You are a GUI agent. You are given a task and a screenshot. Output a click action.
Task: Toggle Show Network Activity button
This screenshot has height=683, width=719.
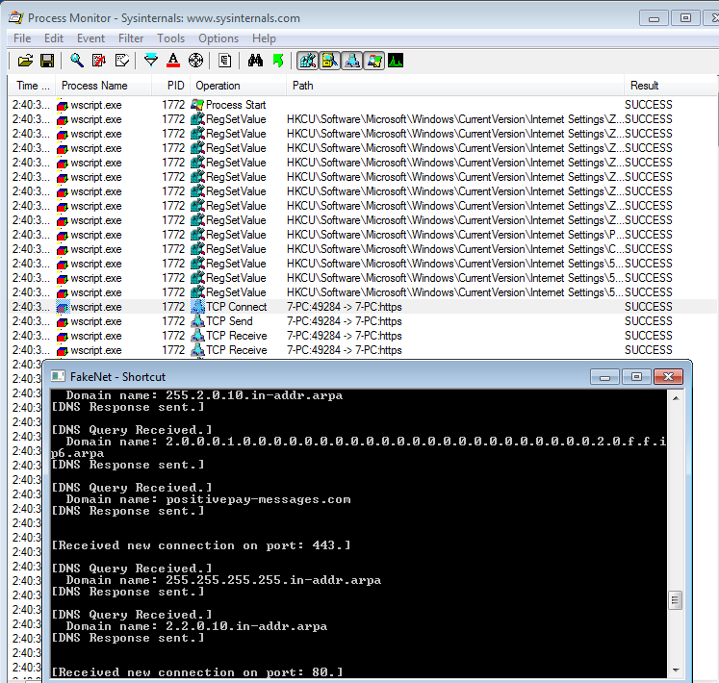[351, 61]
